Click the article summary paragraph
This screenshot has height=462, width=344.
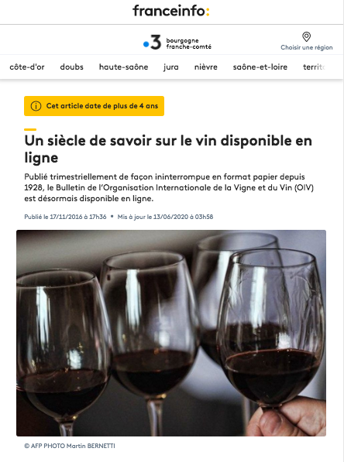click(169, 188)
